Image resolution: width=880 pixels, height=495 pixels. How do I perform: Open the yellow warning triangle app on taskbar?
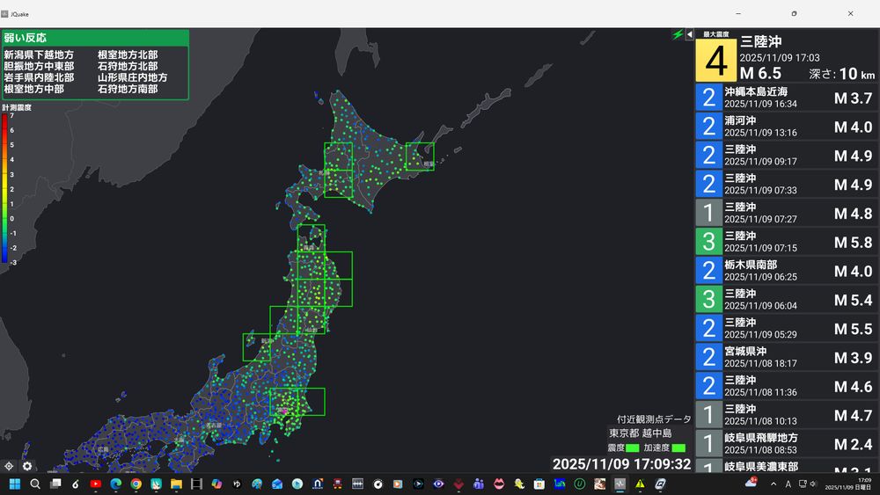click(x=640, y=484)
